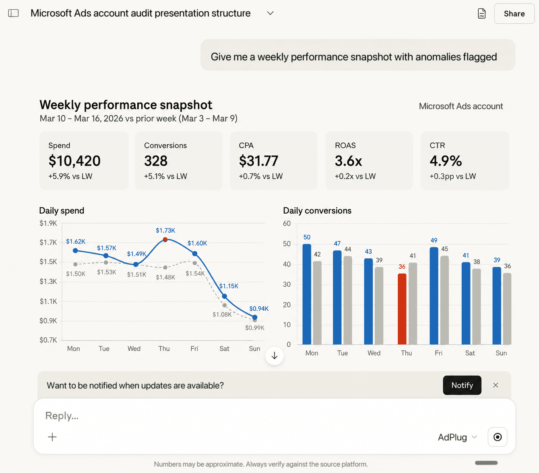Click the Friday $1.60K spend data point
The height and width of the screenshot is (473, 539).
195,254
